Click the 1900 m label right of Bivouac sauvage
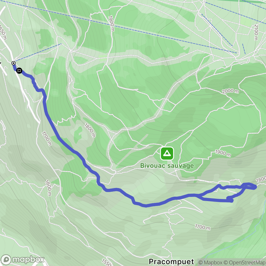 (223, 153)
